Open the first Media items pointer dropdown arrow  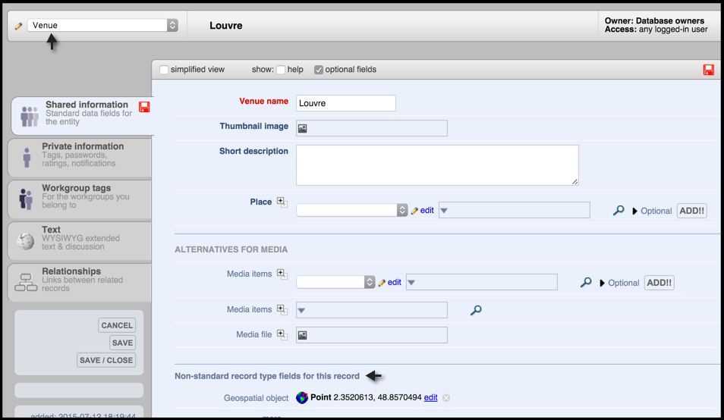point(411,283)
